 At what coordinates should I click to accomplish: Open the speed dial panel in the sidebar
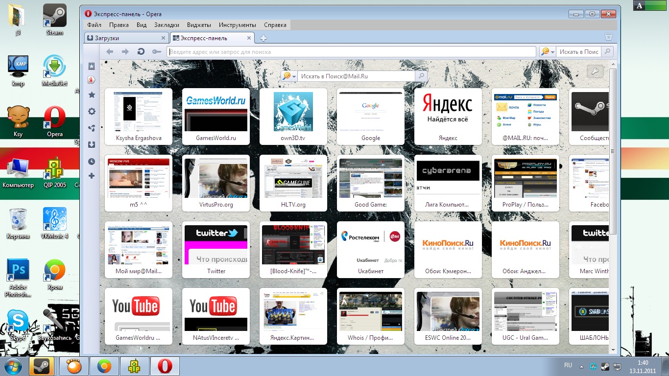pos(92,66)
